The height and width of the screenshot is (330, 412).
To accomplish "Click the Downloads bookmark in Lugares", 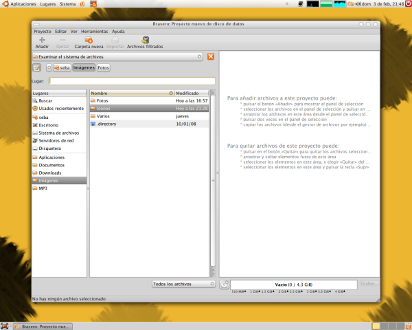I will click(50, 173).
